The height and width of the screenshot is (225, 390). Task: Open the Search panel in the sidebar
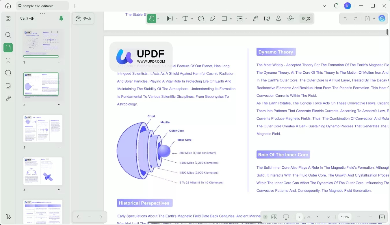8,35
